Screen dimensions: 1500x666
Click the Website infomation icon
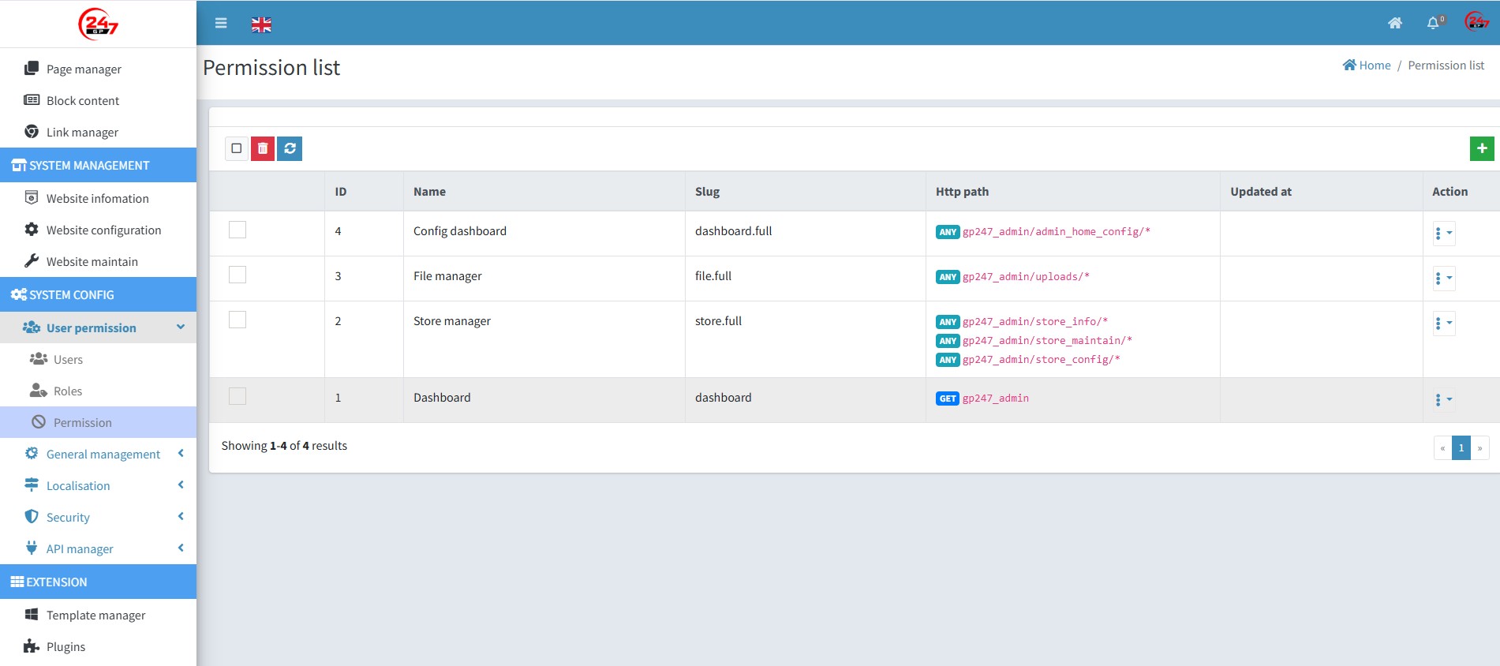[x=32, y=197]
